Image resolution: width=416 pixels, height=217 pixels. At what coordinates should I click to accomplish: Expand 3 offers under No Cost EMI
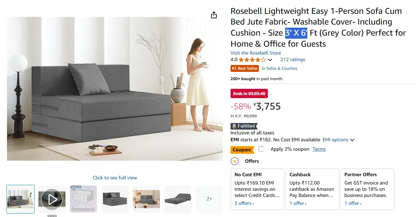[244, 203]
